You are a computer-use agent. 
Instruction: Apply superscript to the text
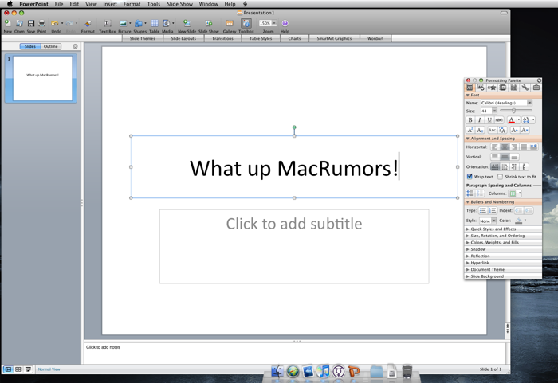coord(470,130)
